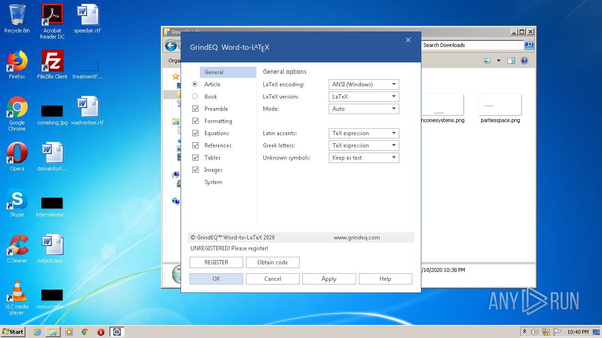Click the media player taskbar icon
The height and width of the screenshot is (338, 602).
point(69,332)
